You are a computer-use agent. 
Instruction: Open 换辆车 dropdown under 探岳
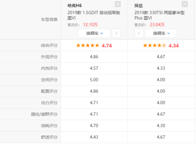pyautogui.click(x=161, y=33)
